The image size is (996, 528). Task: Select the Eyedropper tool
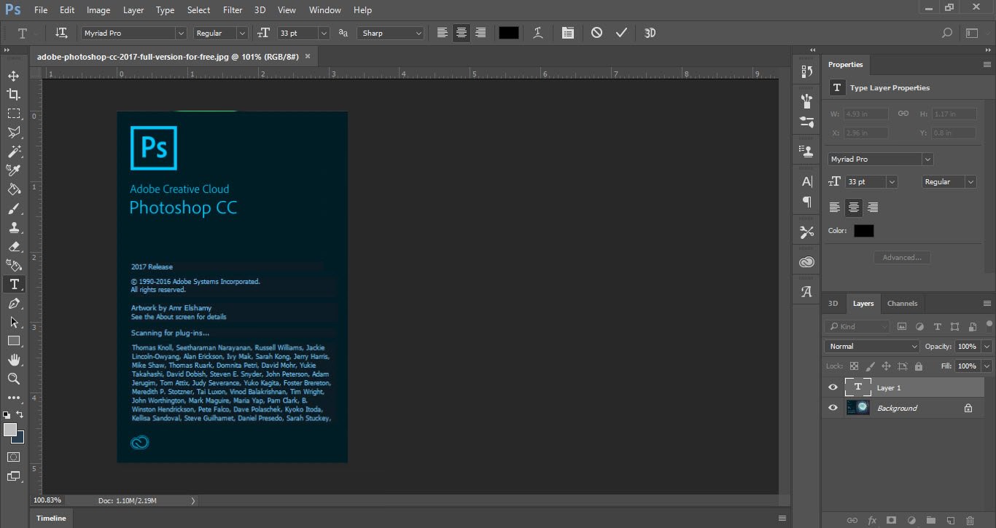(x=14, y=170)
